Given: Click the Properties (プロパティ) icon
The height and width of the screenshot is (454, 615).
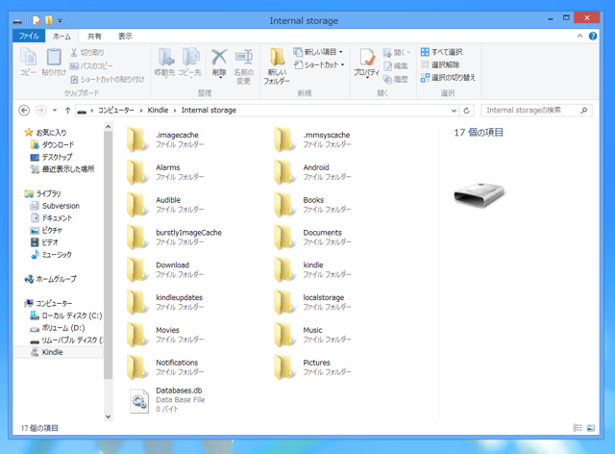Looking at the screenshot, I should click(x=367, y=63).
